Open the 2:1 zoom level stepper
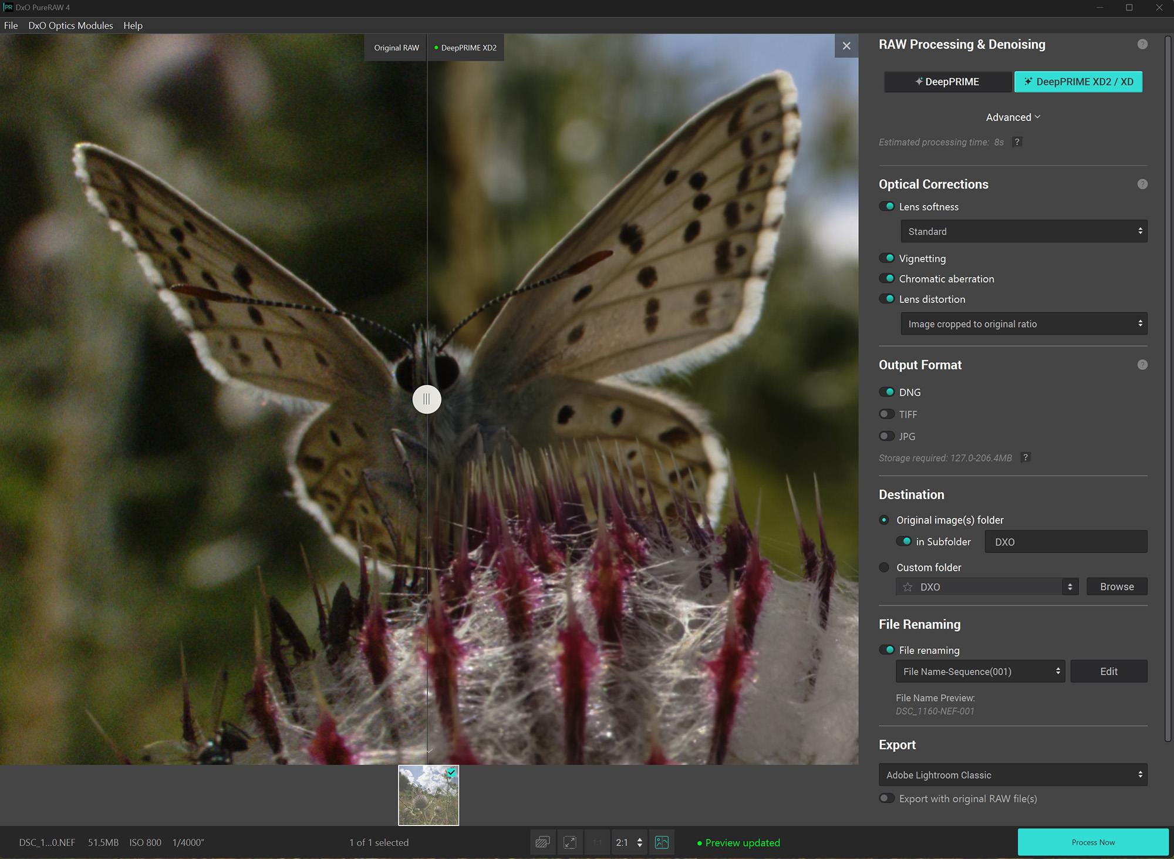 [x=629, y=843]
